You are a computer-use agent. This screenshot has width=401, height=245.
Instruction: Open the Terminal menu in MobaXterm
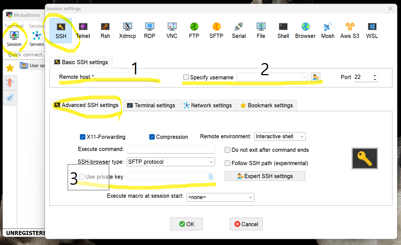14,26
